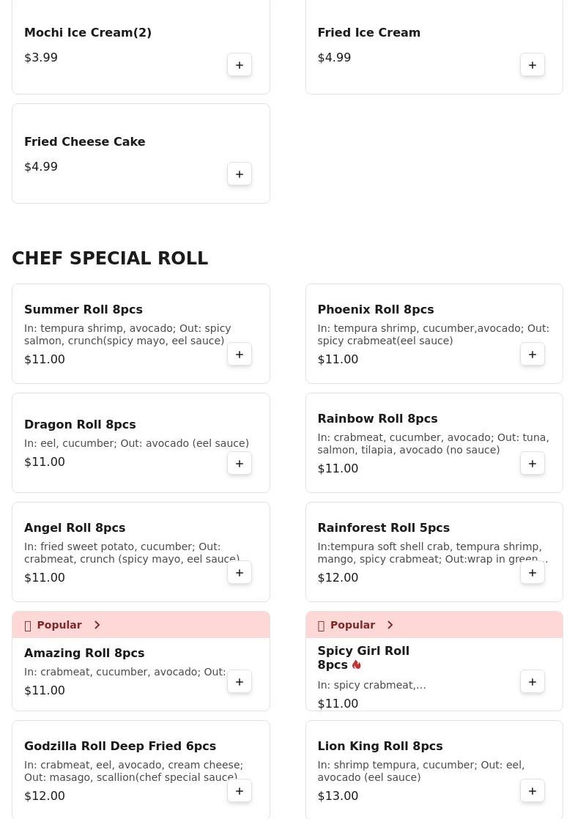Click the Dragon Roll 8pcs title
This screenshot has height=819, width=575.
(x=80, y=425)
